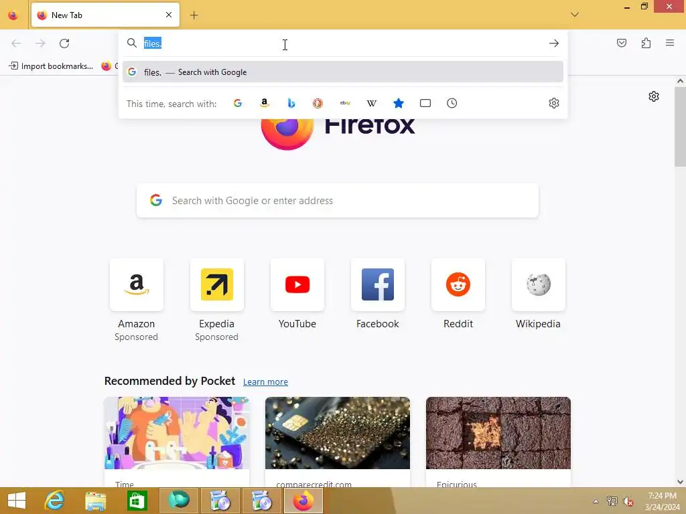
Task: Open the comparecredit.com Pocket story card
Action: click(338, 442)
